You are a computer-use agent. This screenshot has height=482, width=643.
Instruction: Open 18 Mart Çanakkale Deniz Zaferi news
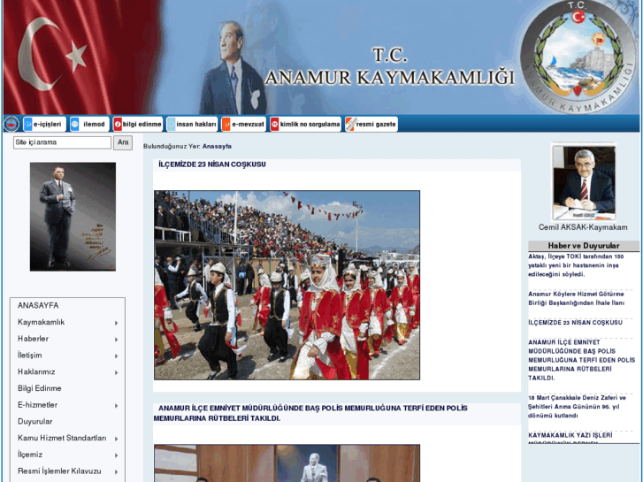coord(577,407)
